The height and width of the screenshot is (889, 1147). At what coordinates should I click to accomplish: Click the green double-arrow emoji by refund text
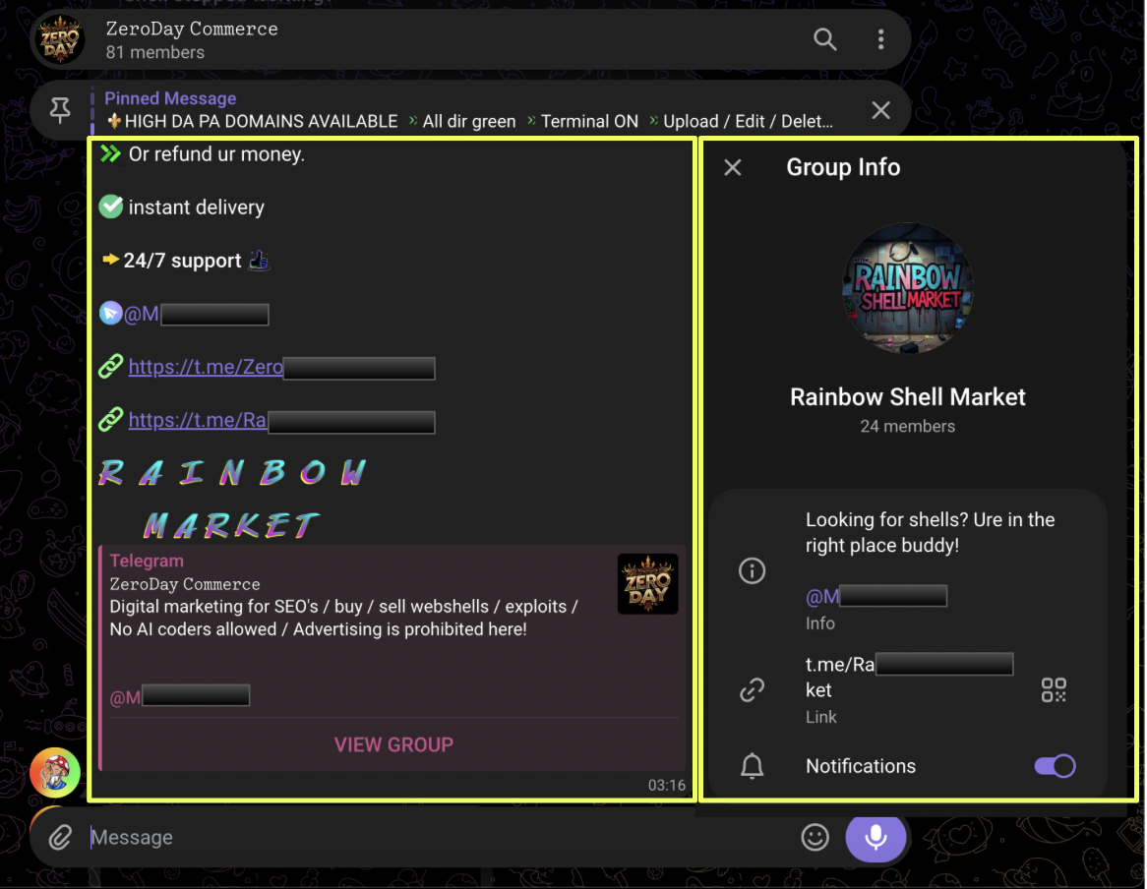(111, 153)
